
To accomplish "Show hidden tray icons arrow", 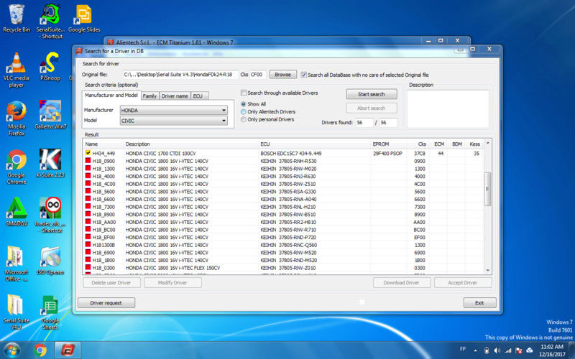I will (476, 350).
